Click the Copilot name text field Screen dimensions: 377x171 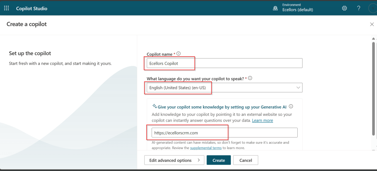coord(224,63)
